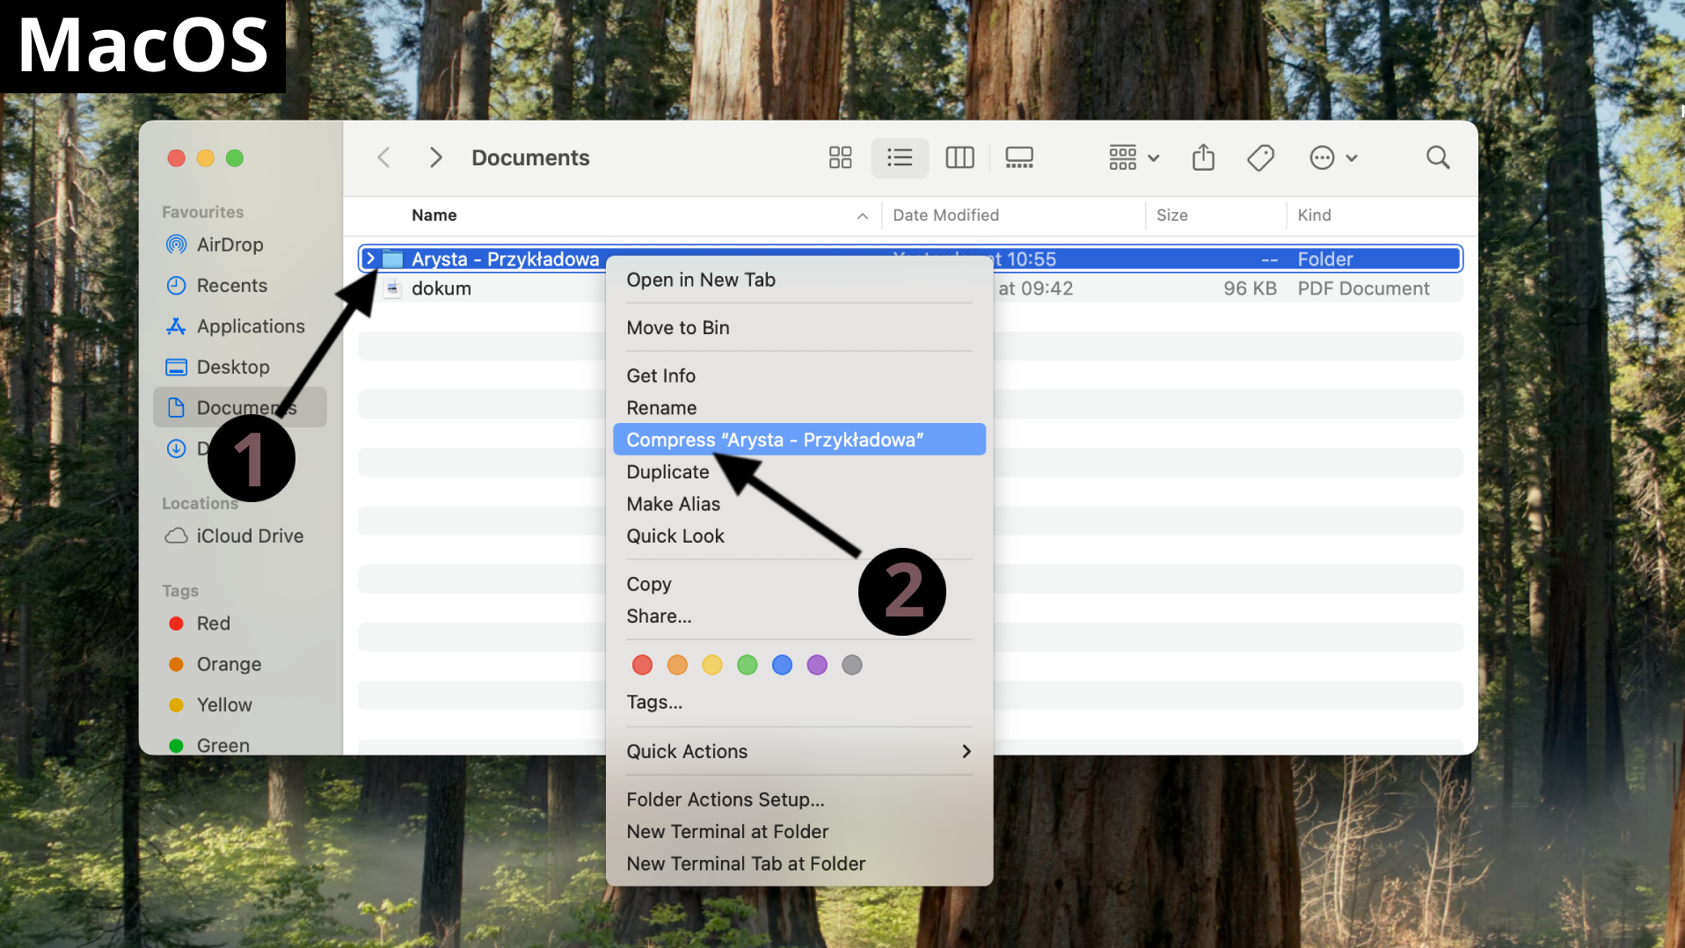1685x948 pixels.
Task: Open the More actions ellipsis dropdown
Action: point(1333,157)
